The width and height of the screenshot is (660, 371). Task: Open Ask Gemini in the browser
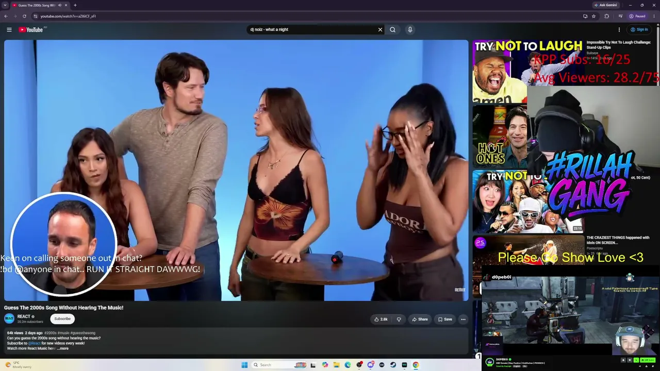click(606, 5)
